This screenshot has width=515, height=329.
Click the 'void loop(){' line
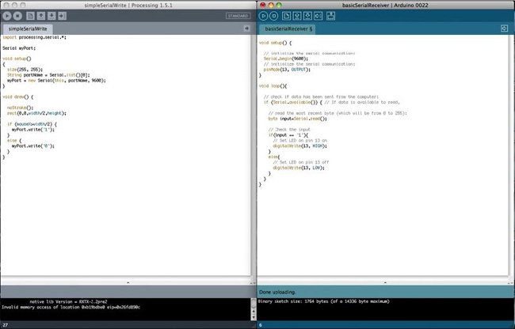click(x=273, y=86)
